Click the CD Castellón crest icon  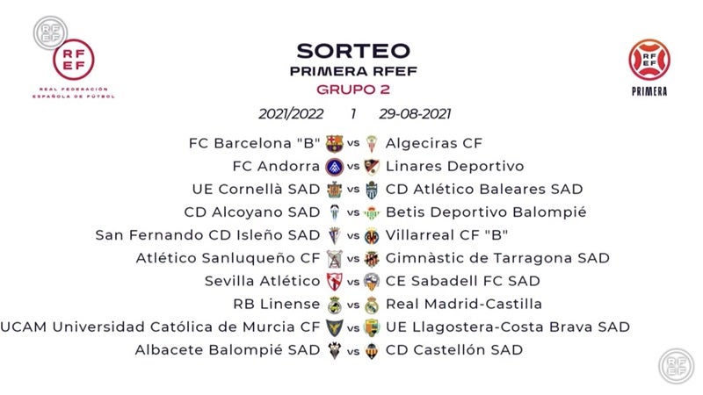click(372, 350)
